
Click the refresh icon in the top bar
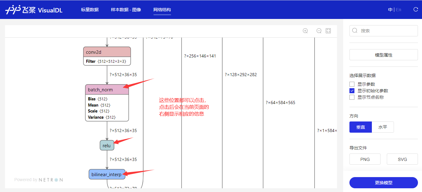(x=415, y=9)
